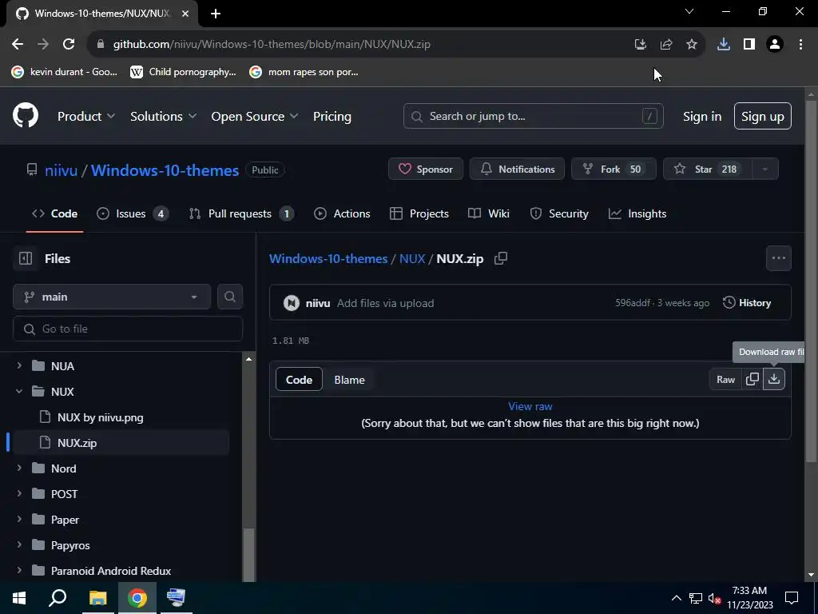Focus the Go to file field
818x614 pixels.
[x=128, y=329]
